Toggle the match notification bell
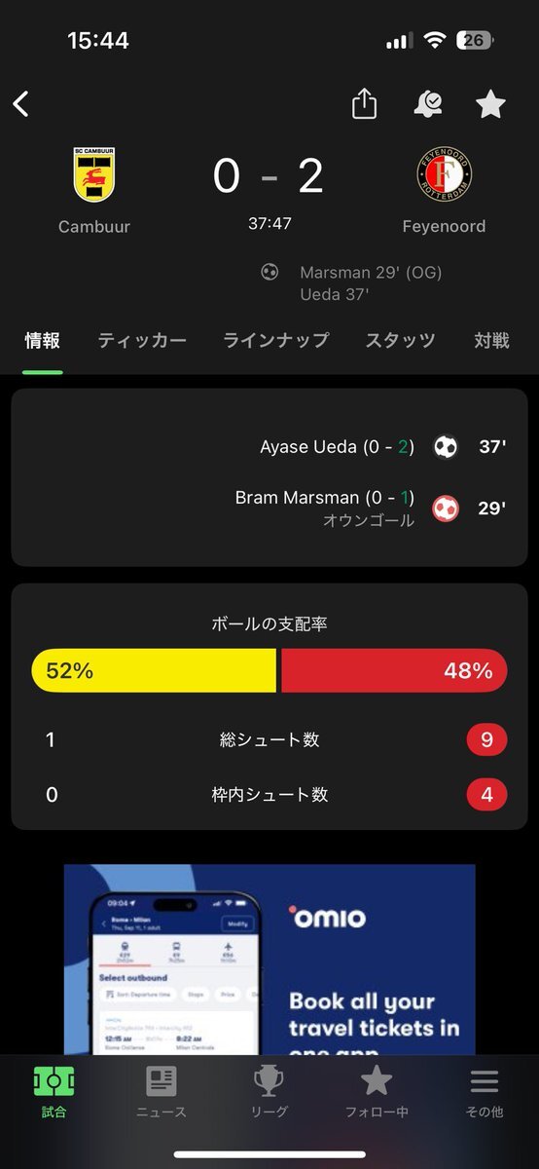This screenshot has height=1169, width=539. 427,104
